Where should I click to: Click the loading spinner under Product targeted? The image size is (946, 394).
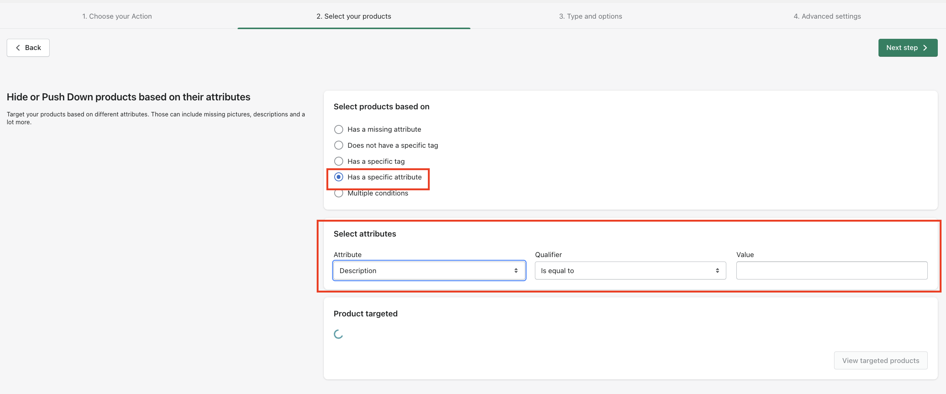tap(338, 334)
